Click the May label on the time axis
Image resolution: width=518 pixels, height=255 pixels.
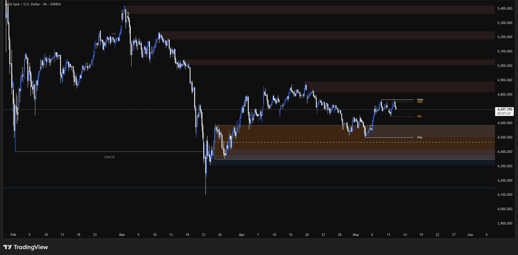356,234
